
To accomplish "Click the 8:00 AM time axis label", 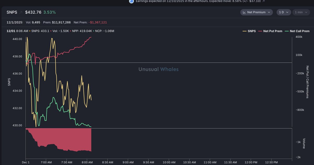I will tap(87, 162).
